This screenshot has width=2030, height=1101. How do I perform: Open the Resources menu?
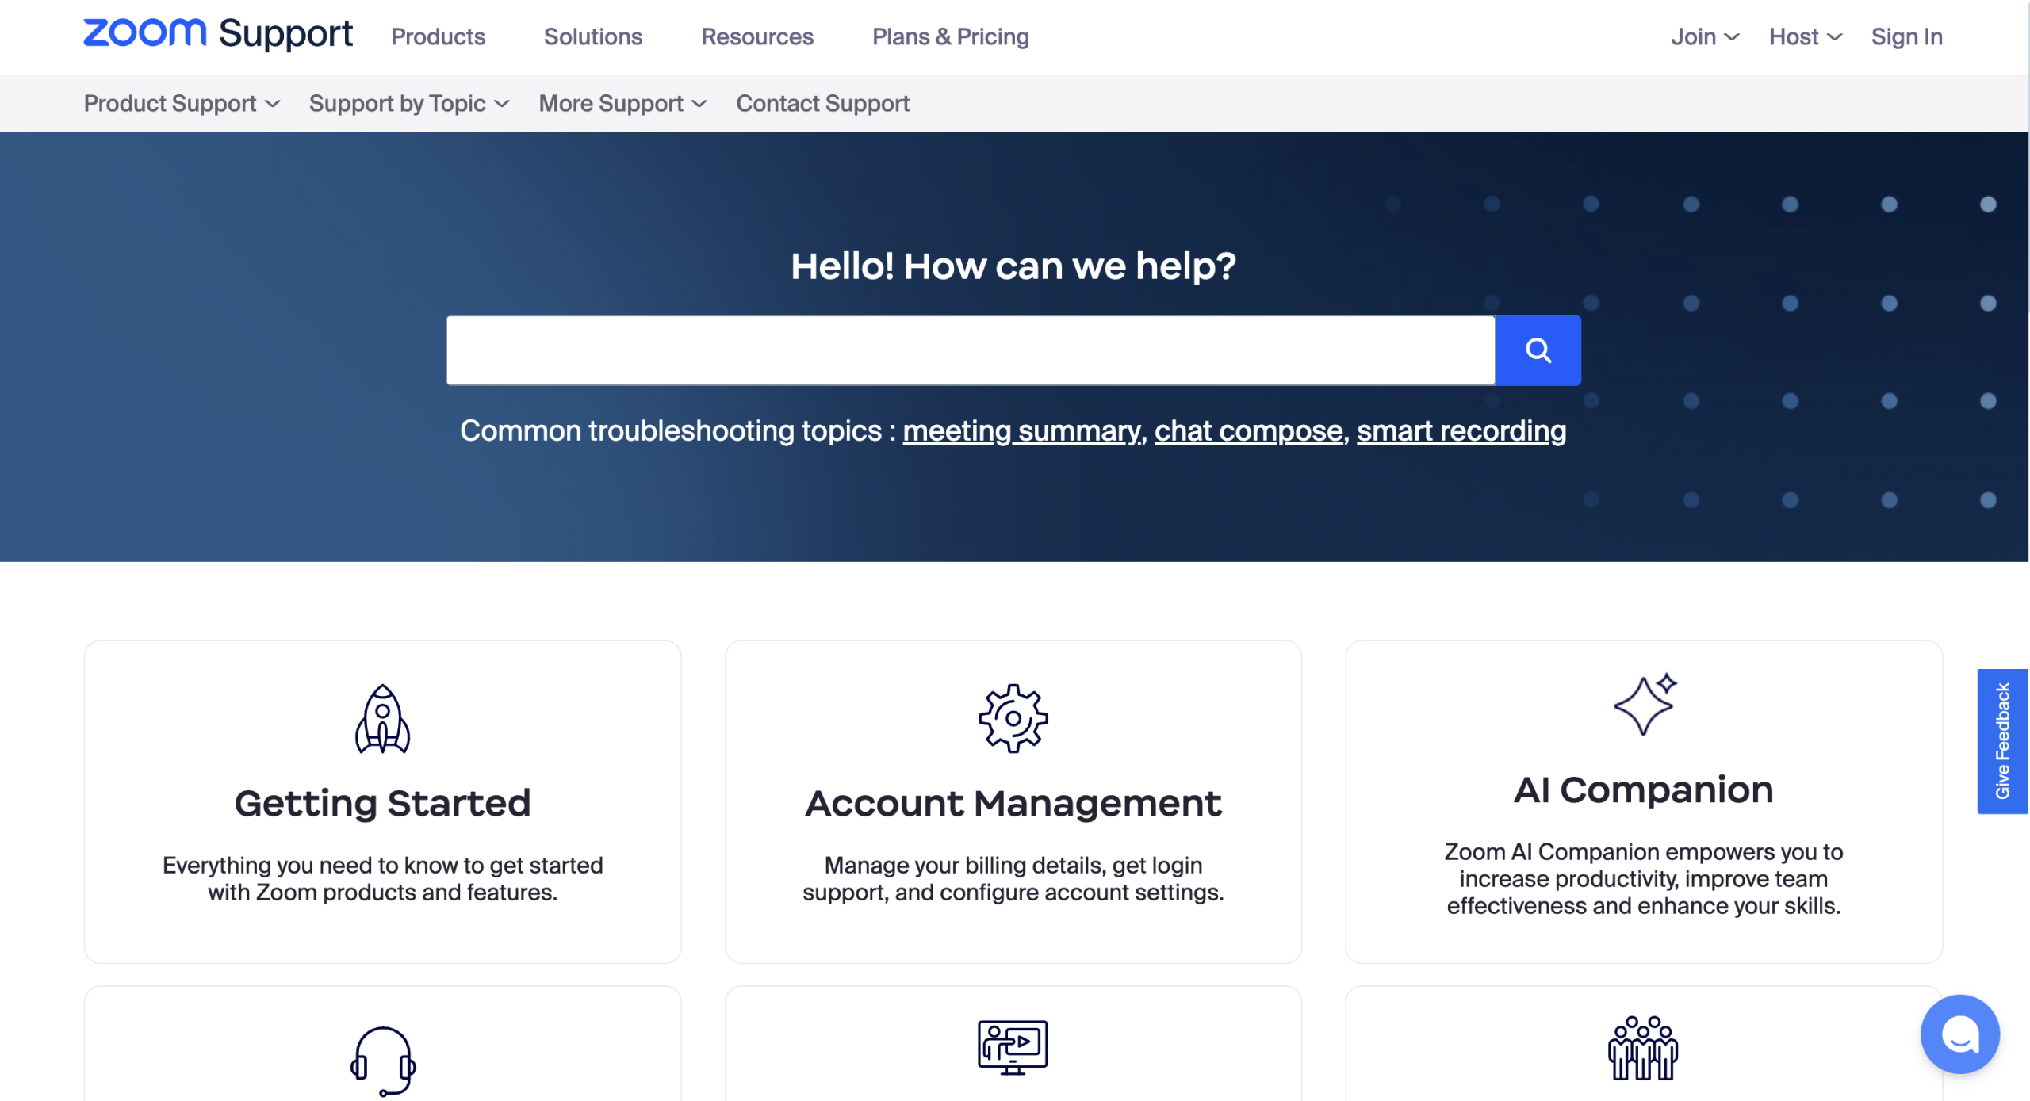coord(756,36)
